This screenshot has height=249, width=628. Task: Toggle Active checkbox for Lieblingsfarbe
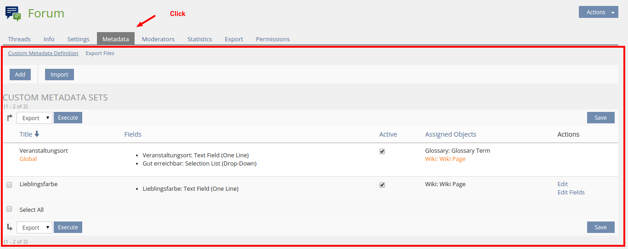tap(382, 185)
